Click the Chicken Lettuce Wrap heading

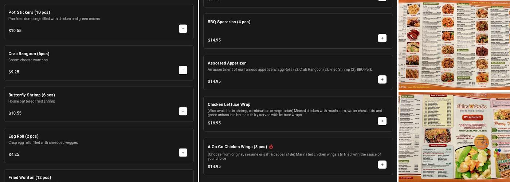click(229, 104)
